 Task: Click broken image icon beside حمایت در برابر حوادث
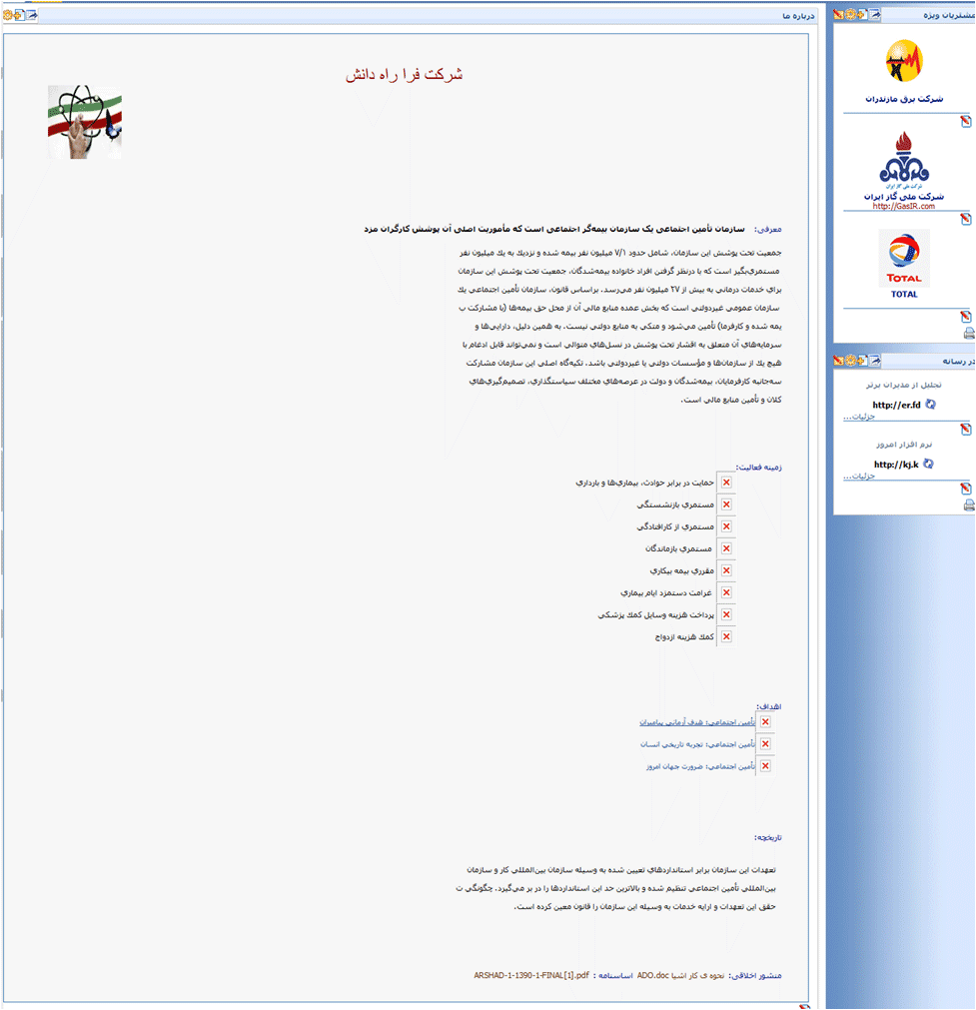726,483
